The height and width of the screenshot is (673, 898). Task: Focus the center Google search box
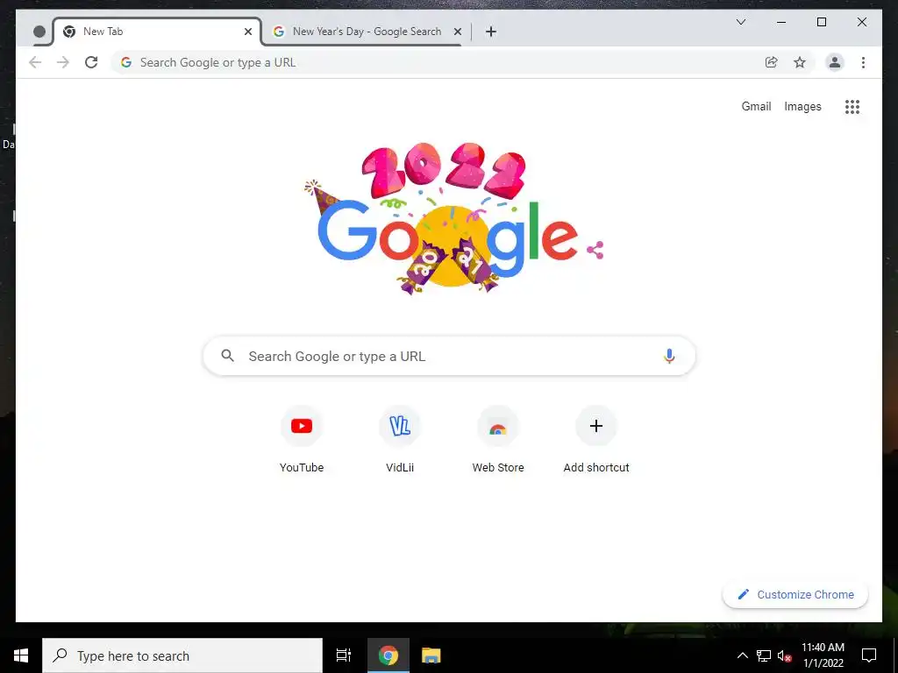(x=449, y=356)
